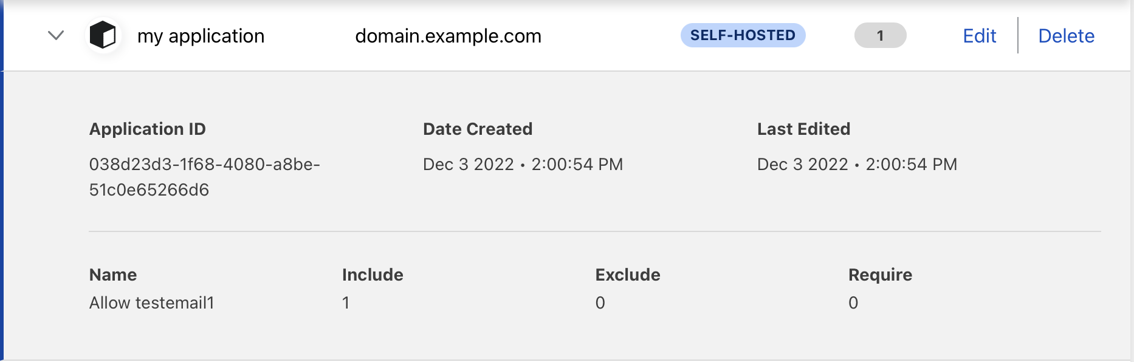Click domain.example.com text

(448, 36)
